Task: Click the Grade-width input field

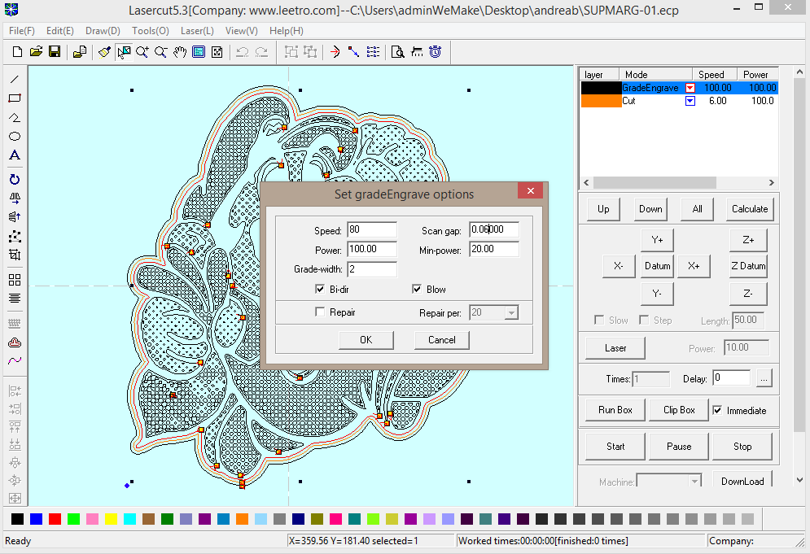Action: click(x=372, y=269)
